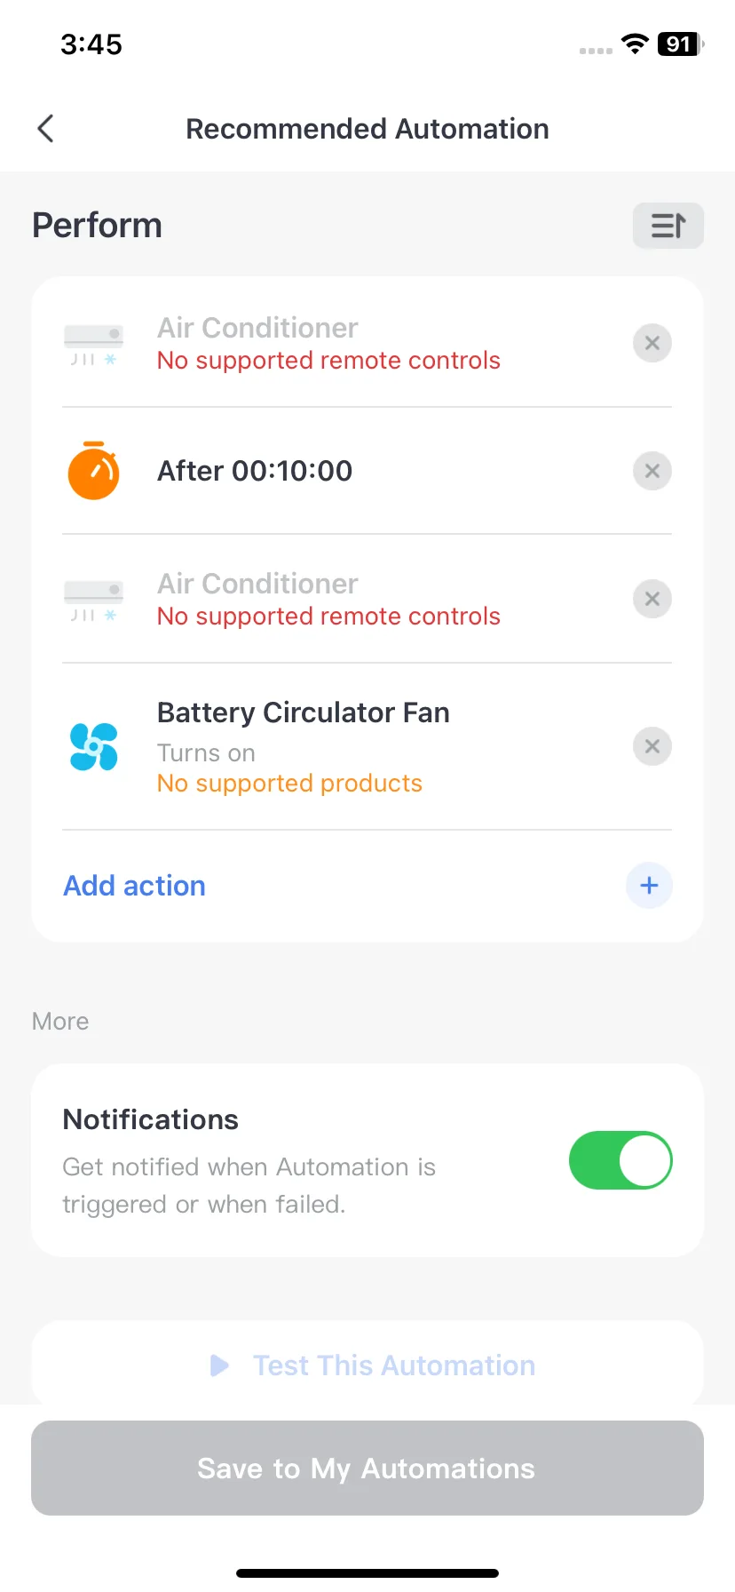This screenshot has height=1592, width=735.
Task: Click the second air conditioner device icon
Action: [93, 601]
